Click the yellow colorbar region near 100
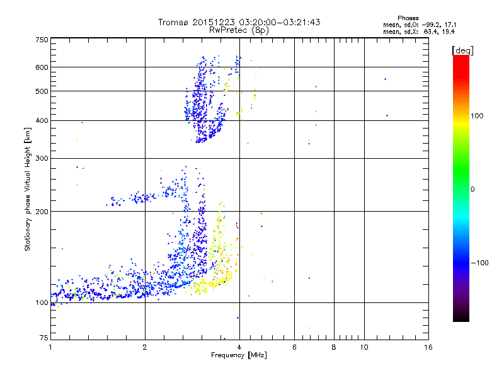Screen dimensions: 504x378 [461, 117]
